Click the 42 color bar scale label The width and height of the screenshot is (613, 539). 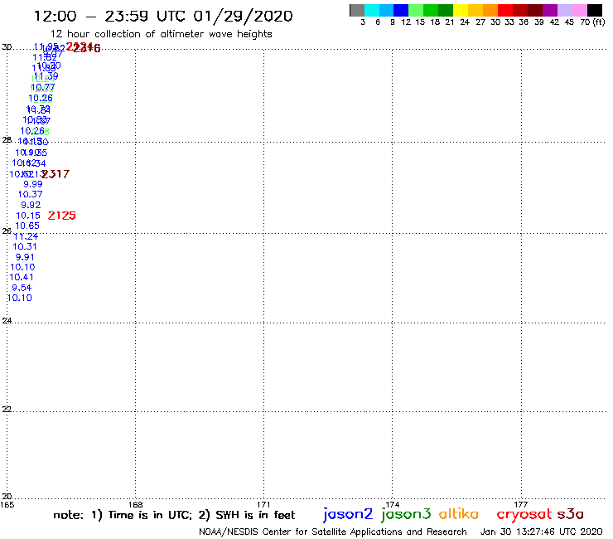[554, 22]
